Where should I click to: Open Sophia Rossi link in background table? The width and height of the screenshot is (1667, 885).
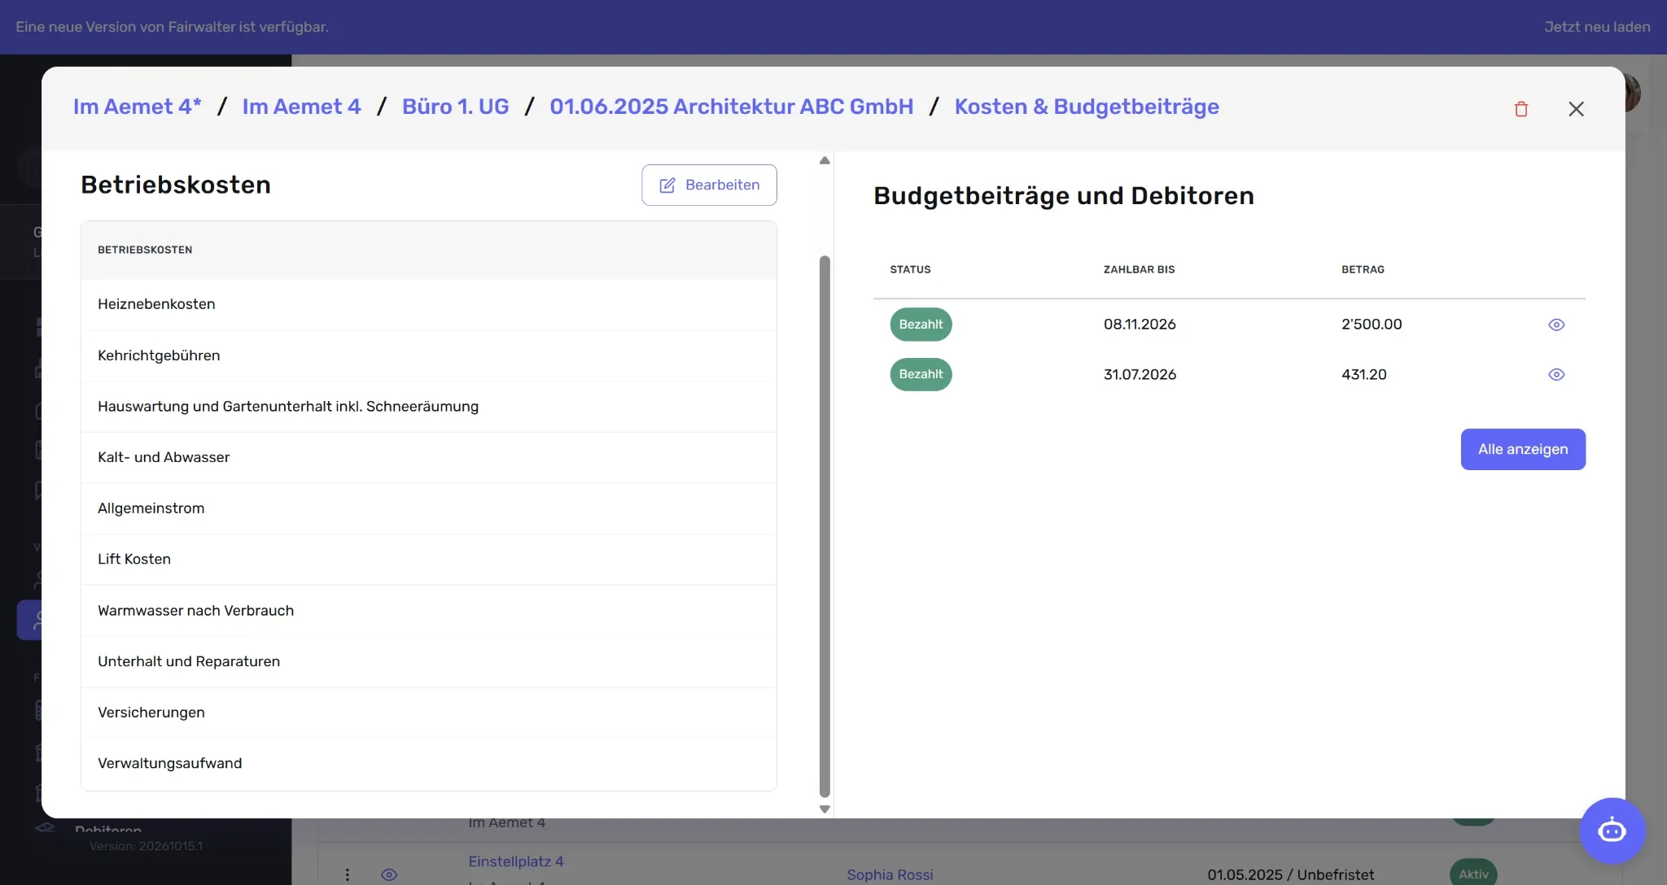pos(890,875)
